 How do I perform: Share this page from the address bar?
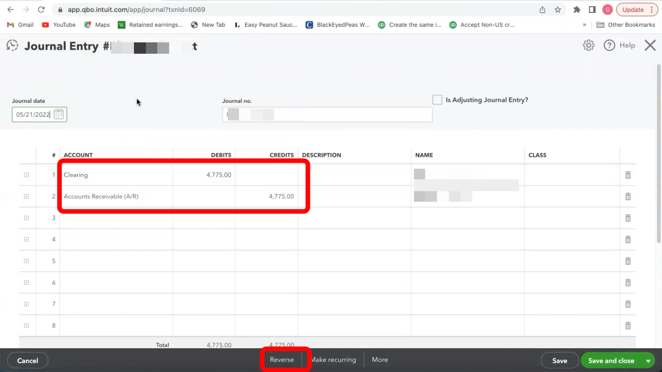(543, 9)
